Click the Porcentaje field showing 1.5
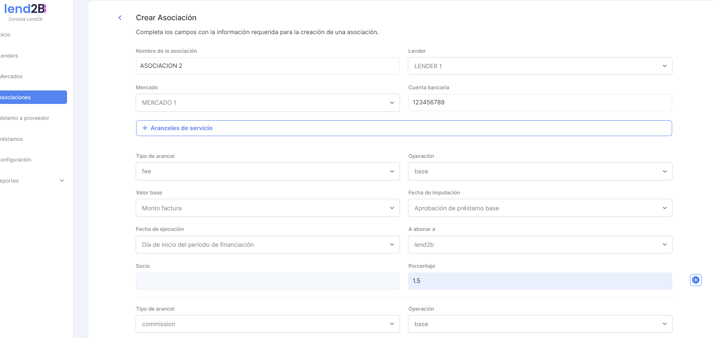Image resolution: width=715 pixels, height=338 pixels. 540,281
